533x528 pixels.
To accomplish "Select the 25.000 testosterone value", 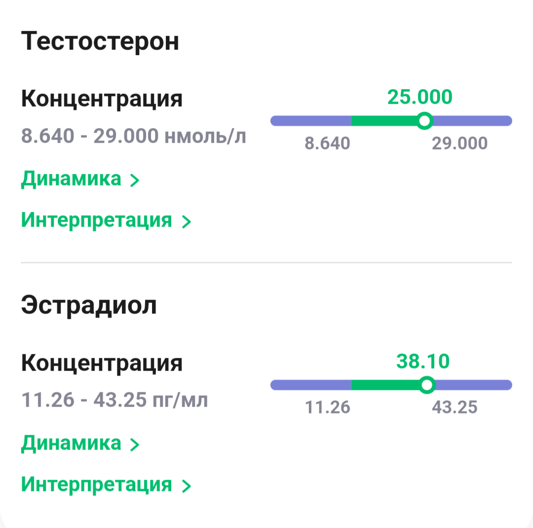I will point(419,97).
